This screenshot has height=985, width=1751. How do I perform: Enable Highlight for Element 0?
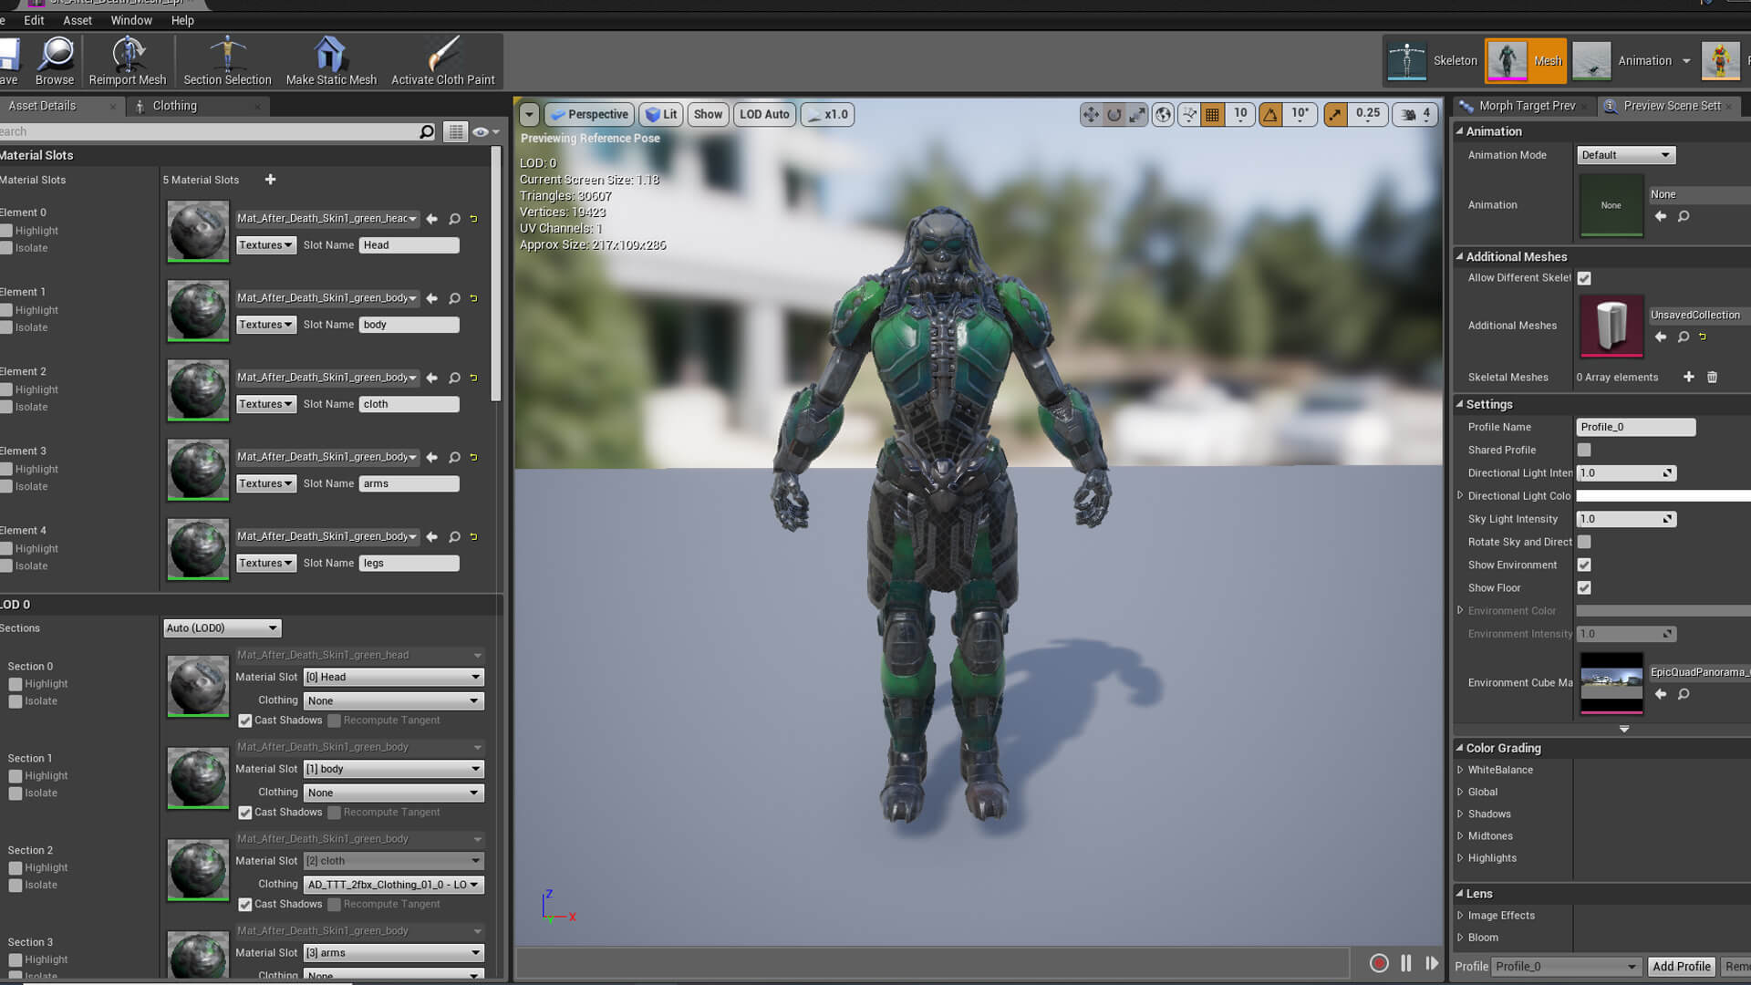[x=7, y=231]
